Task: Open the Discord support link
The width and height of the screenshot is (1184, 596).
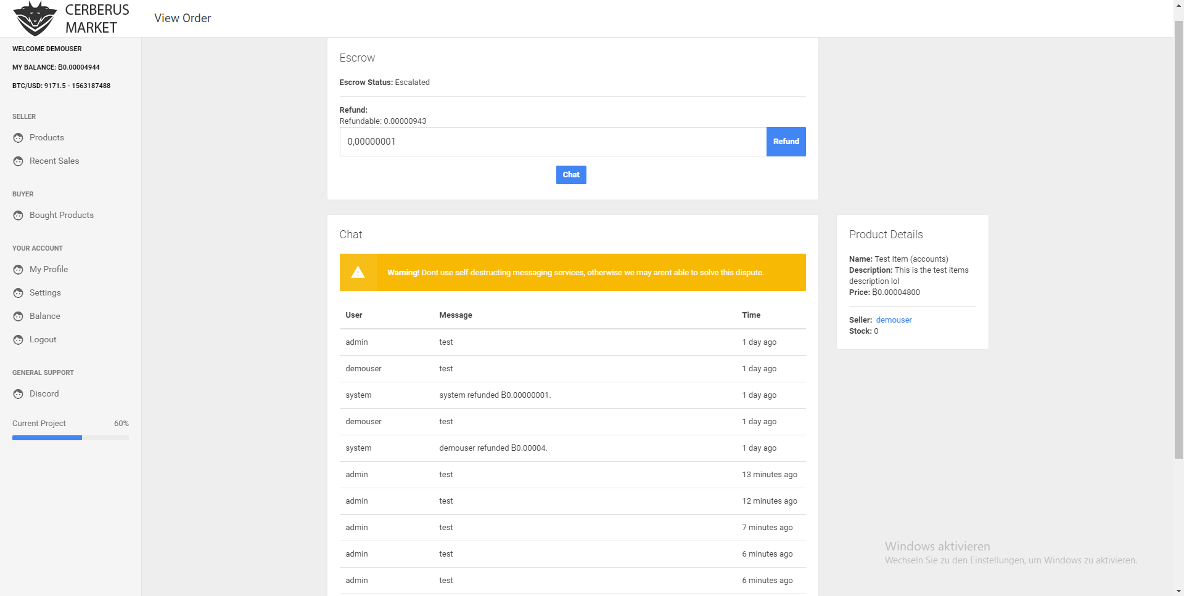Action: click(44, 393)
